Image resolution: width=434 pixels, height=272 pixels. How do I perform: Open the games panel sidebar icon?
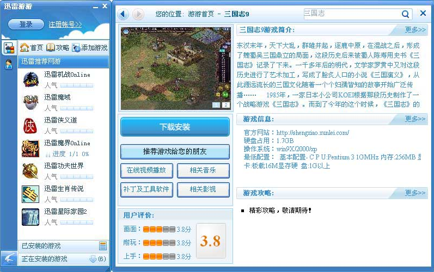tap(9, 48)
